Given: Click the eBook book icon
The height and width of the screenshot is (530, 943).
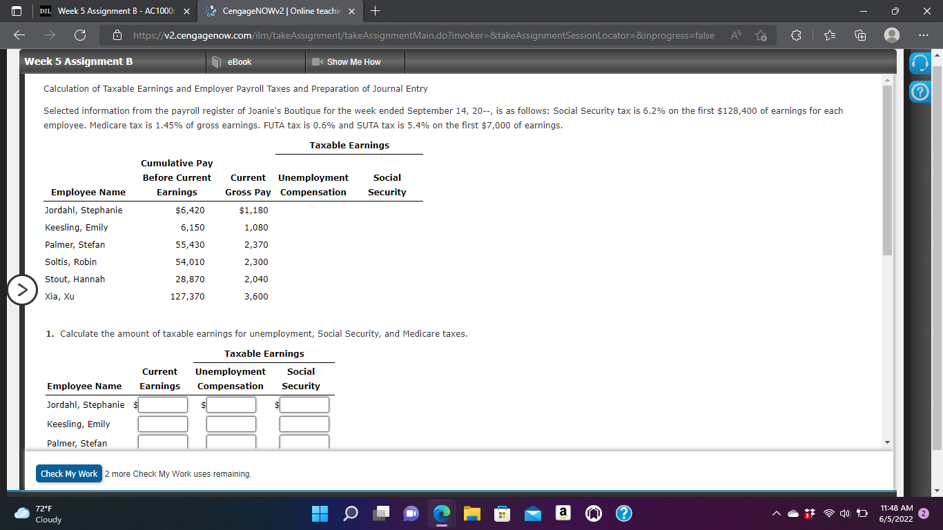Looking at the screenshot, I should pyautogui.click(x=217, y=61).
